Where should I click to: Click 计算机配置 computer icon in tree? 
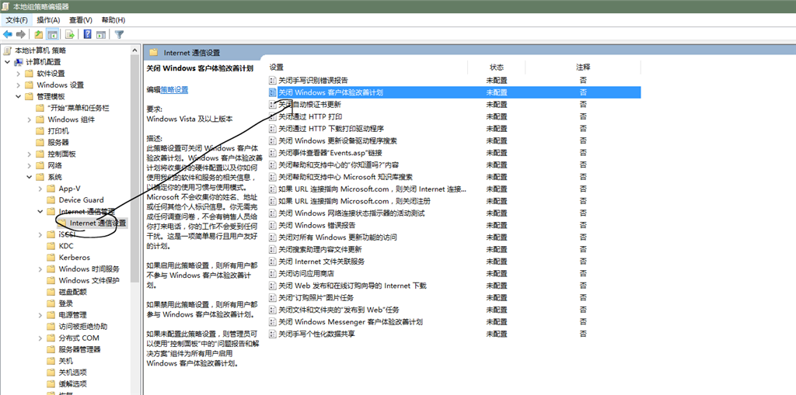coord(19,62)
